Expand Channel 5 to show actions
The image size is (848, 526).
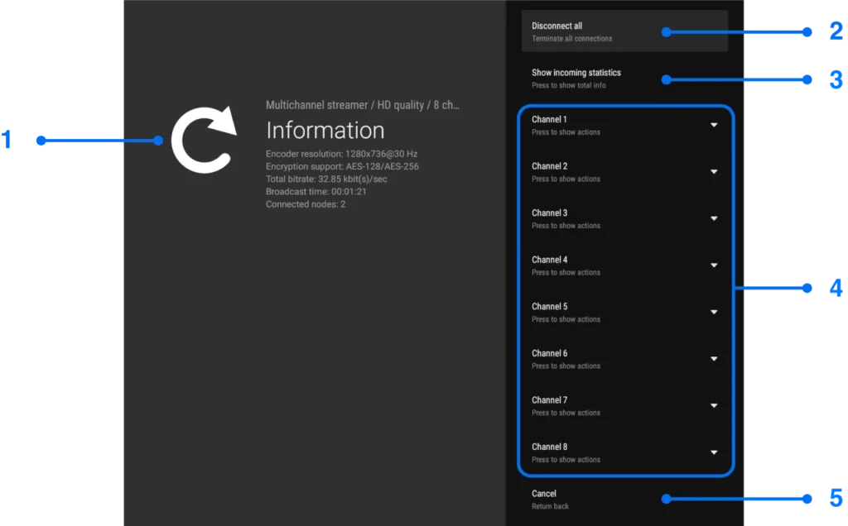[x=714, y=312]
